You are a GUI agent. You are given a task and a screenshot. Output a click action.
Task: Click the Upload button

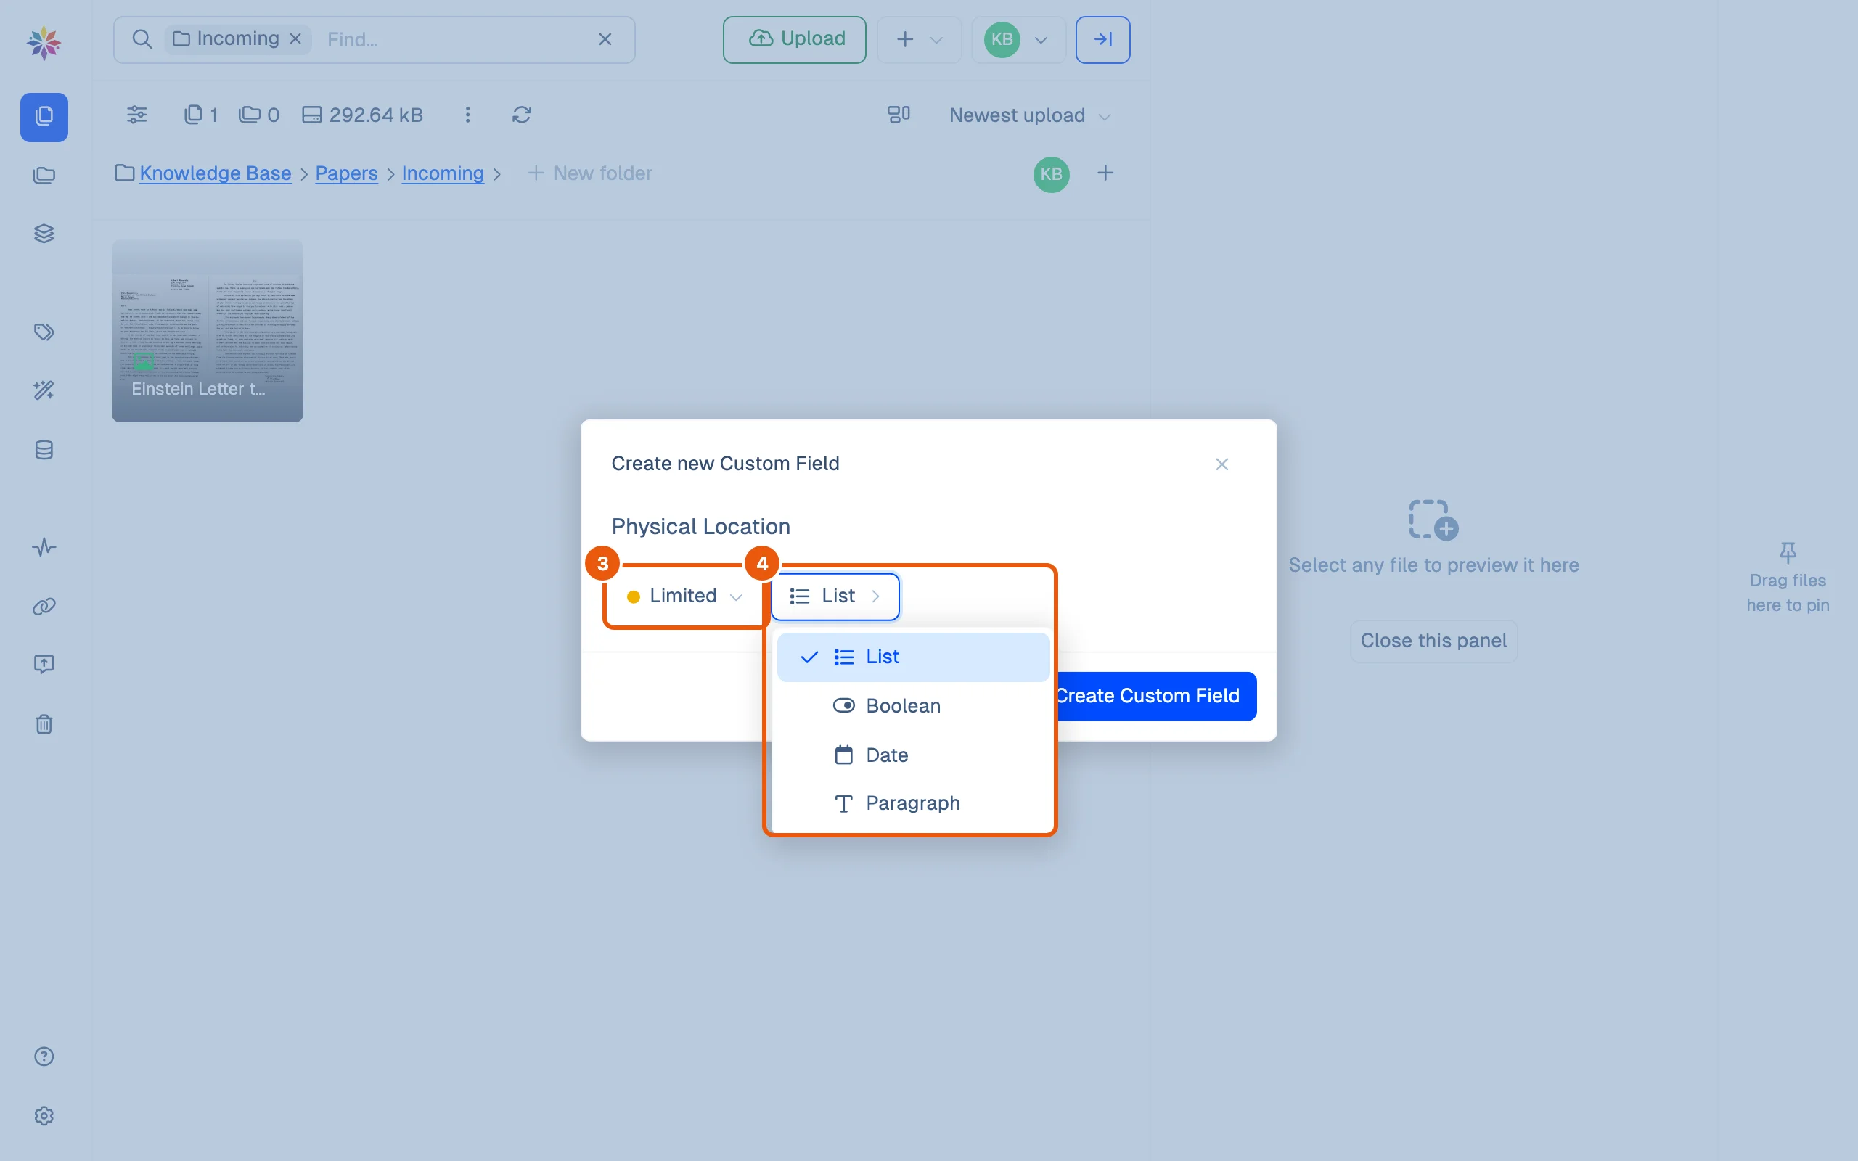tap(795, 39)
